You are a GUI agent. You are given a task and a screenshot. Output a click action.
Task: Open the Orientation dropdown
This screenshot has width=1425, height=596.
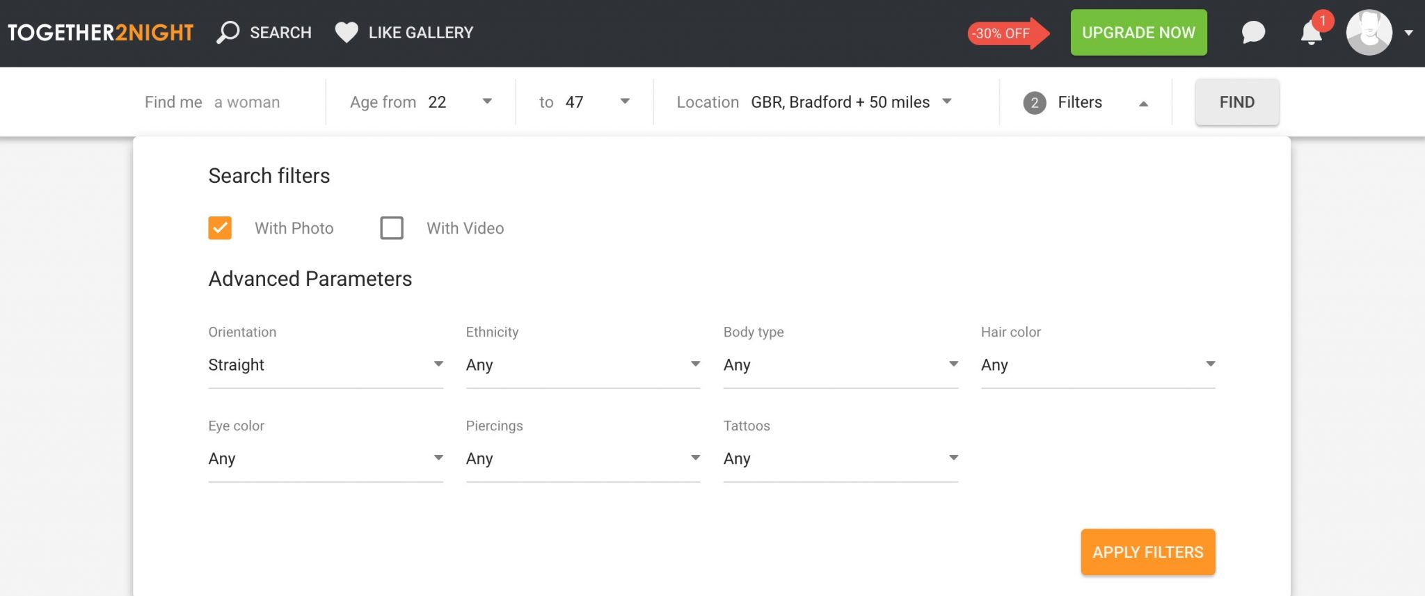coord(326,365)
